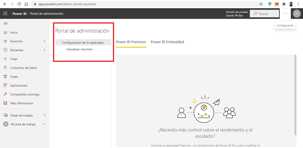Viewport: 303px width, 148px height.
Task: Expand the Recientes chevron
Action: coord(45,50)
